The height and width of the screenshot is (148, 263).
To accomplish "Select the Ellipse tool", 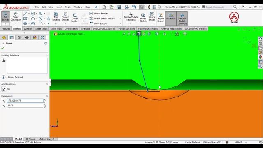I will point(40,18).
